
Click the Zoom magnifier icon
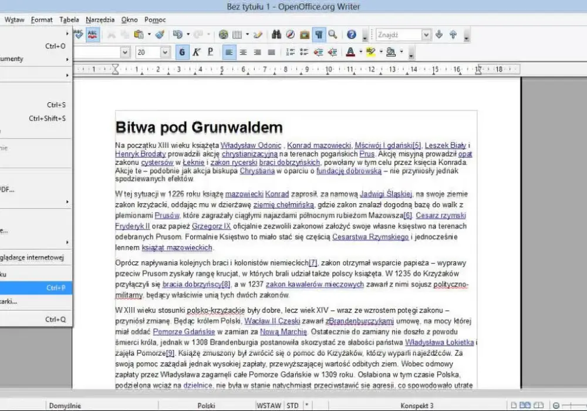click(333, 35)
